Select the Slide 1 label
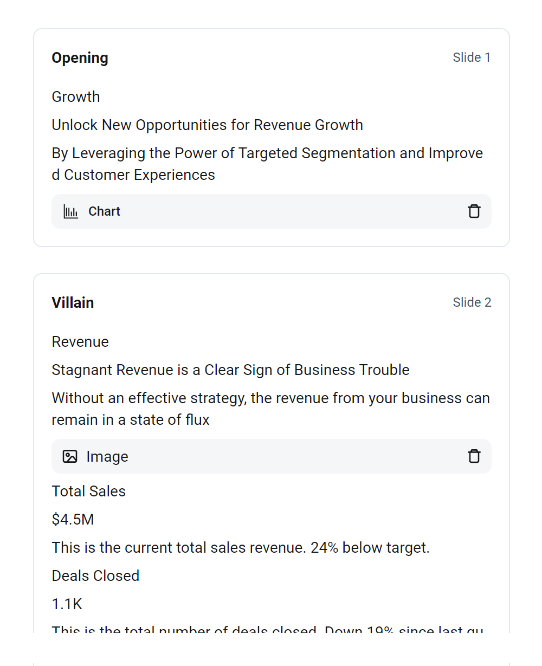Screen dimensions: 542x666 pyautogui.click(x=472, y=57)
